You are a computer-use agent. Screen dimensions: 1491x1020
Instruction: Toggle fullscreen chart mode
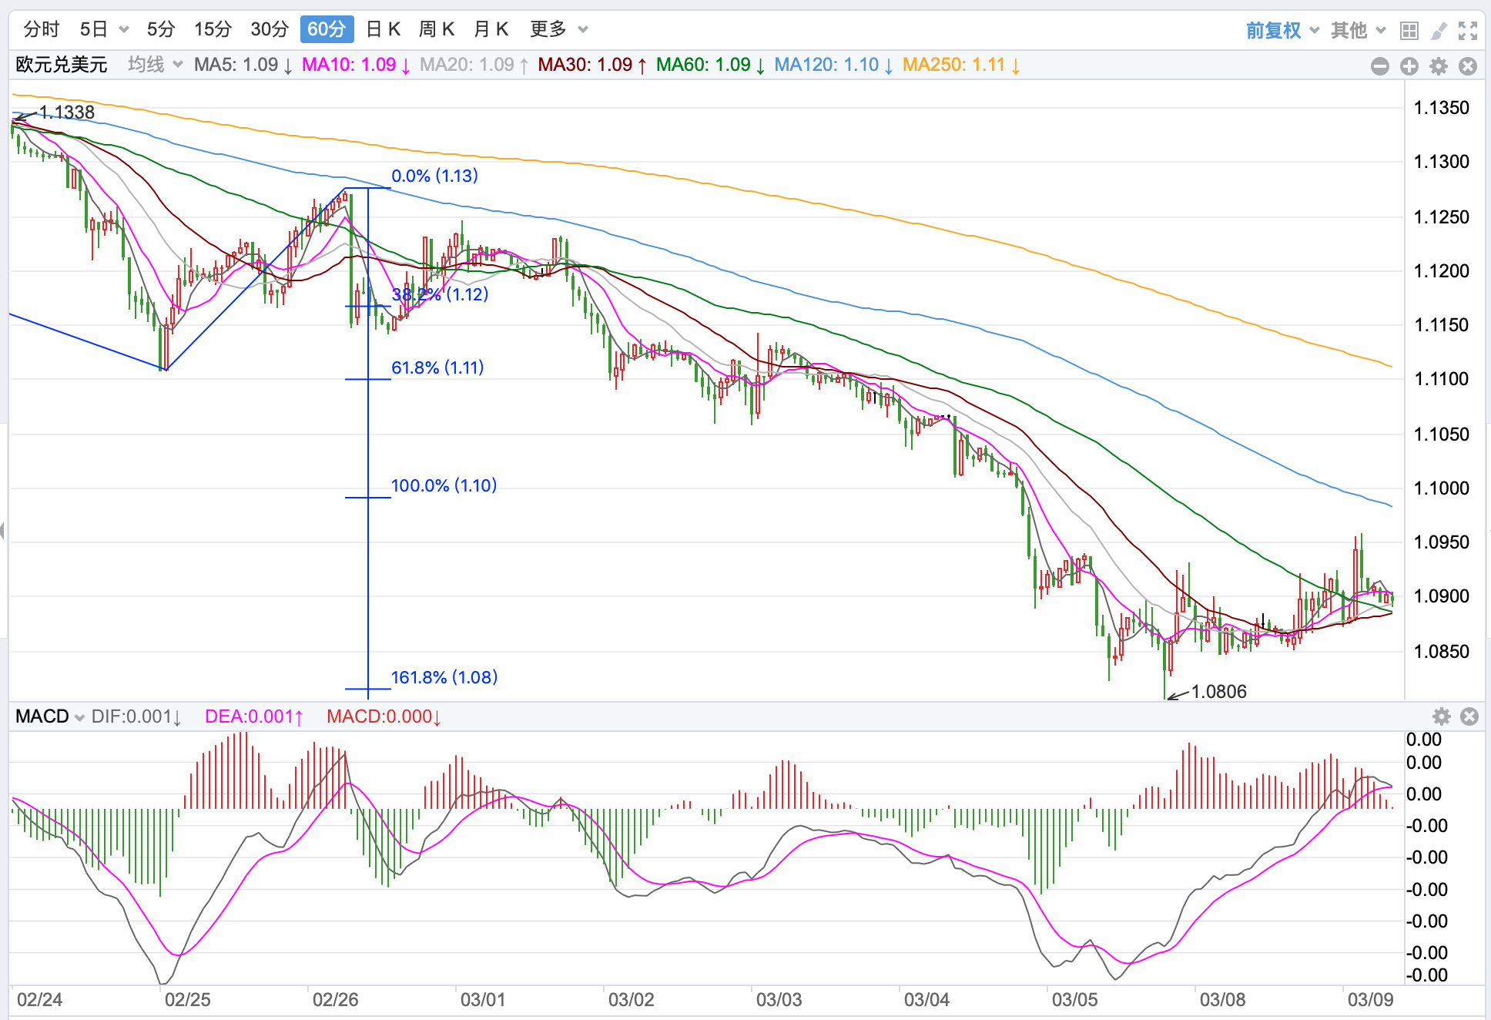point(1468,31)
